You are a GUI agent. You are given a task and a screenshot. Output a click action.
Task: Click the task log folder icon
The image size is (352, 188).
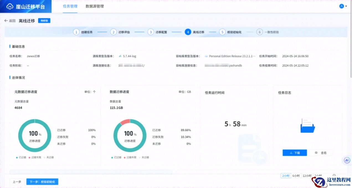[x=308, y=125]
